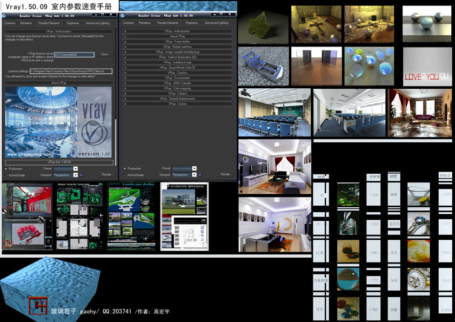Open the belt buckle on carpet render thumbnail
Screen dimensions: 455x322
click(264, 67)
